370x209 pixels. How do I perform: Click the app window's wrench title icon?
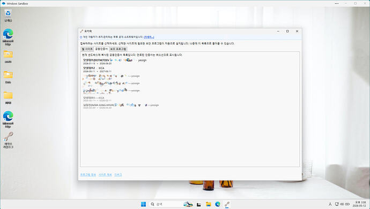[82, 31]
